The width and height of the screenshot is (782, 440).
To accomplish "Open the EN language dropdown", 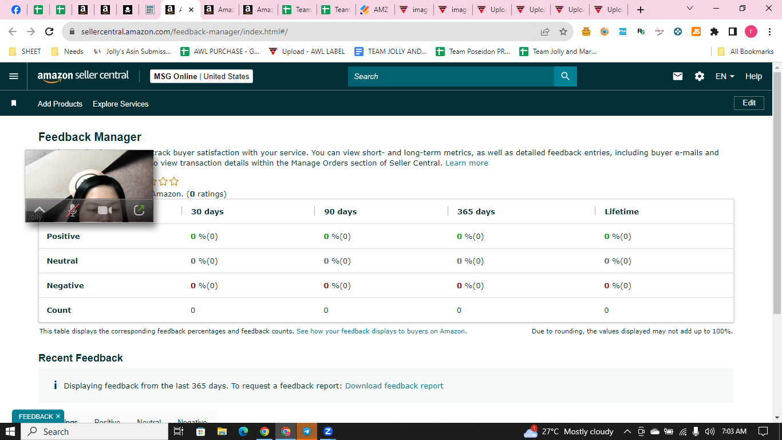I will point(725,76).
